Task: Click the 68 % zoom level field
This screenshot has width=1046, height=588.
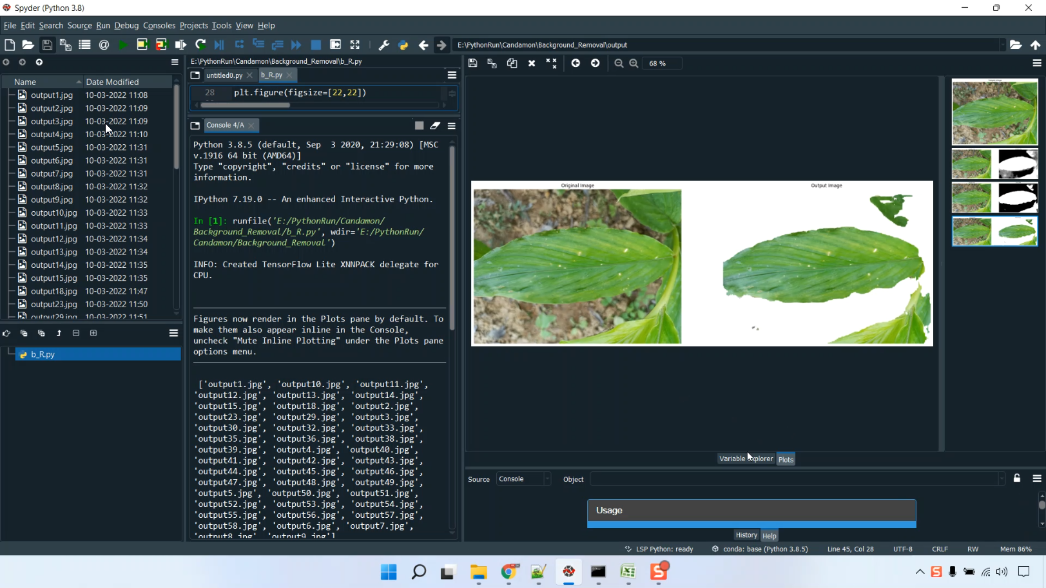Action: (x=663, y=63)
